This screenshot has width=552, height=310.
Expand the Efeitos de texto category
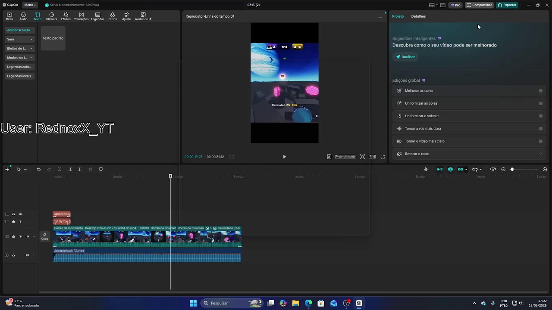pyautogui.click(x=19, y=48)
